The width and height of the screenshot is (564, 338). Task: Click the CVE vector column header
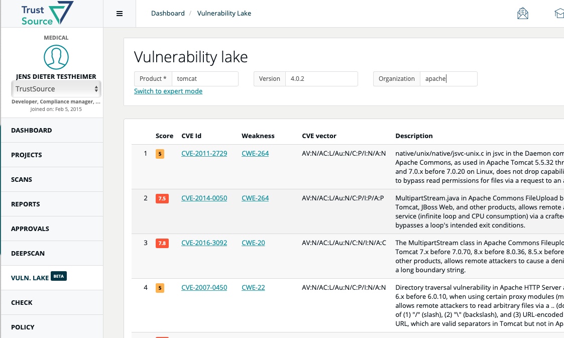[319, 136]
